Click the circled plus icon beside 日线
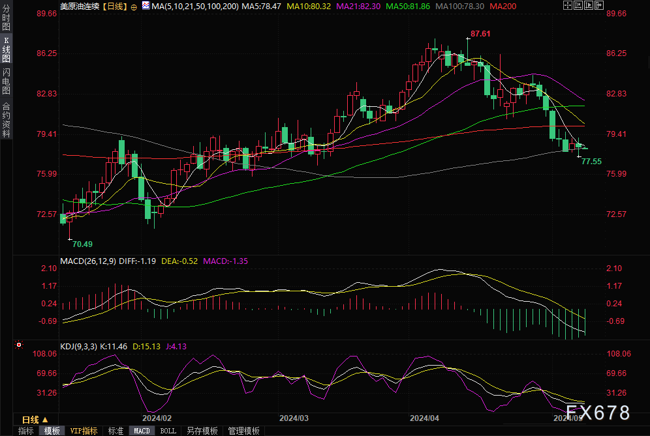Screen dimensions: 650x436 134,6
